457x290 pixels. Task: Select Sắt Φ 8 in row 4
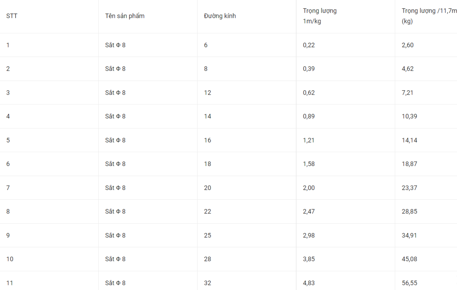coord(115,116)
